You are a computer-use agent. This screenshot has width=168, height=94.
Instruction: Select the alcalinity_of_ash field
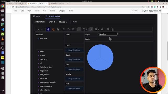45,67
